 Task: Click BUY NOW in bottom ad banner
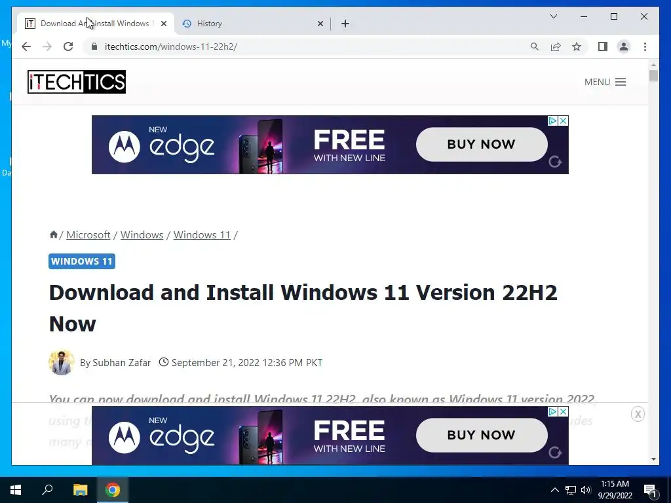pos(482,435)
